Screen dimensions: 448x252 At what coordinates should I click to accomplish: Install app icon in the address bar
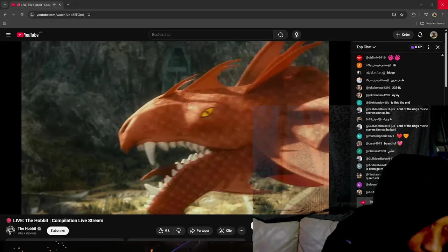[394, 15]
